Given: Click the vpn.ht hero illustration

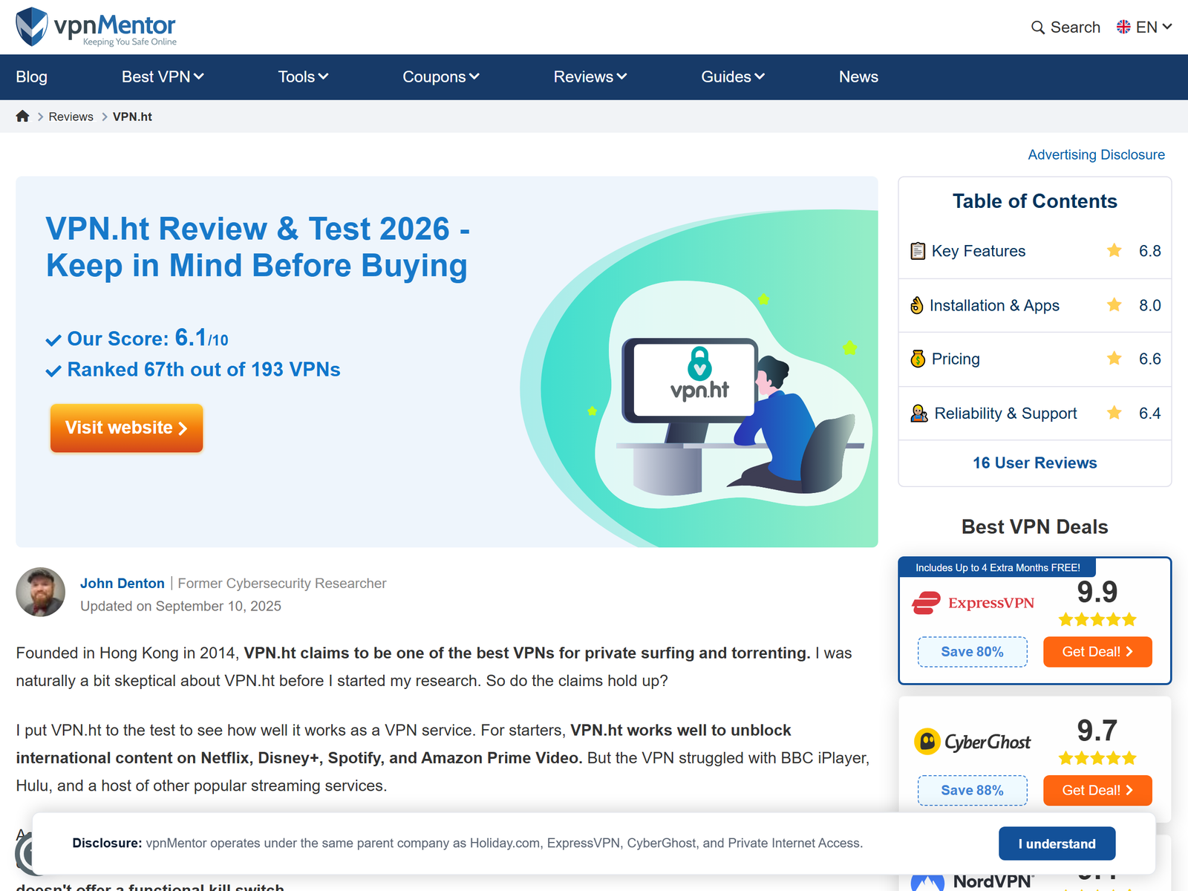Looking at the screenshot, I should pos(699,379).
